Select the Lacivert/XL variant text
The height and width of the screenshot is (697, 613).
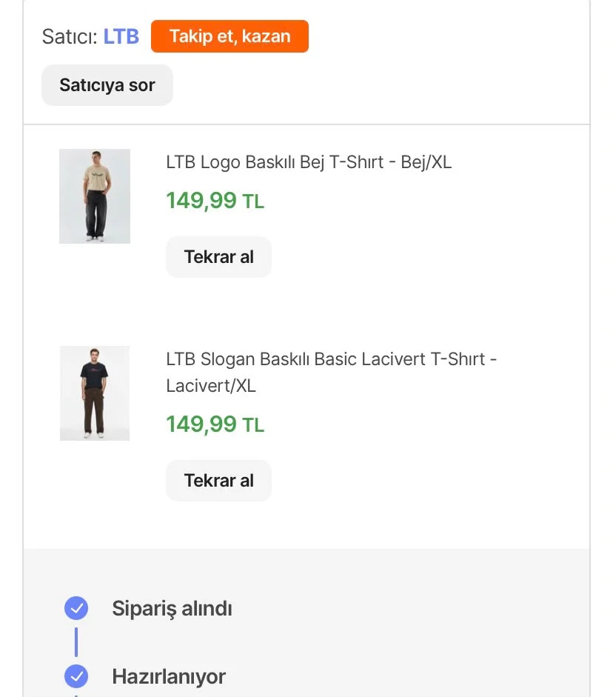tap(211, 386)
